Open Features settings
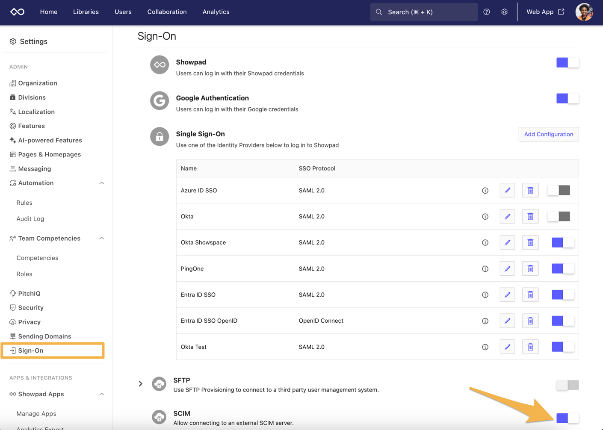 27,126
